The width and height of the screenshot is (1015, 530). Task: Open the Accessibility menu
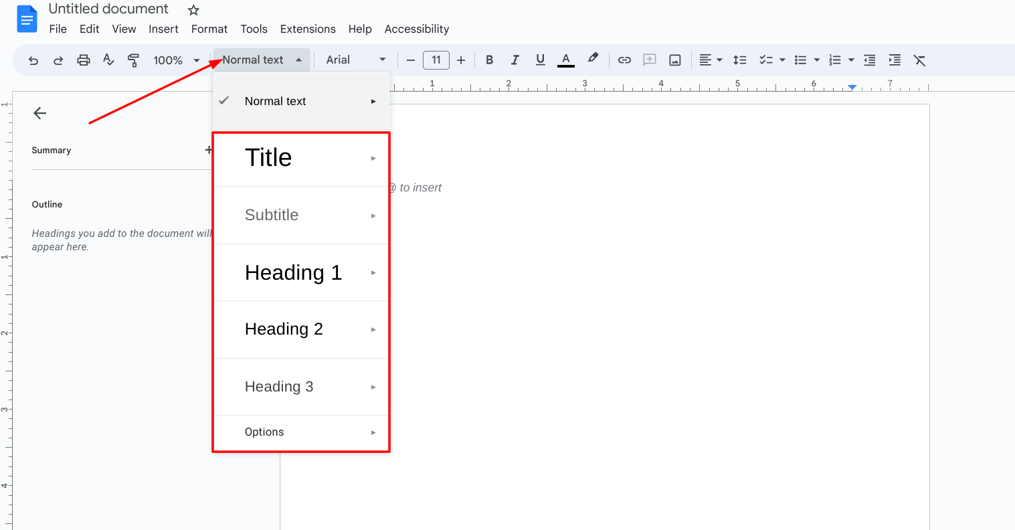coord(417,29)
